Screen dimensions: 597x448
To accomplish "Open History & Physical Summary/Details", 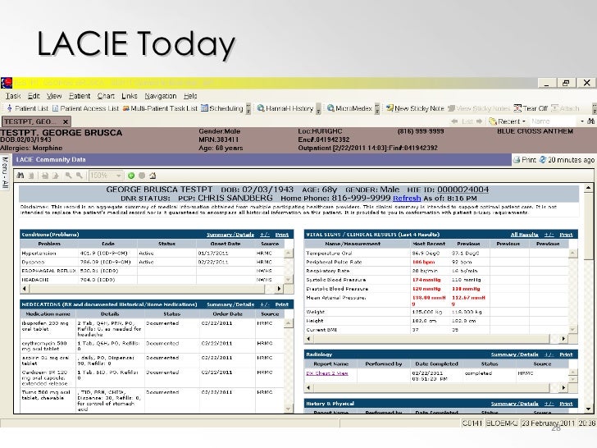I will [x=515, y=404].
